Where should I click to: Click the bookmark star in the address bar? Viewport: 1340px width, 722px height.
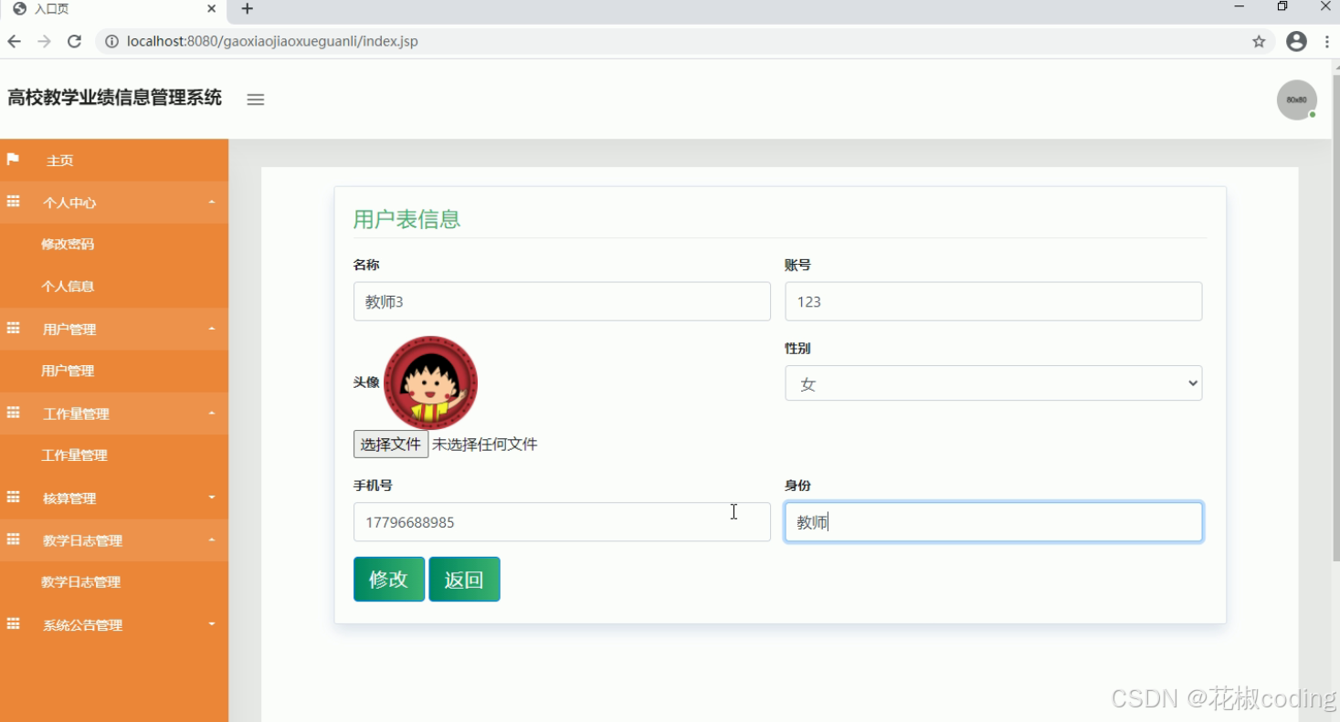tap(1259, 41)
